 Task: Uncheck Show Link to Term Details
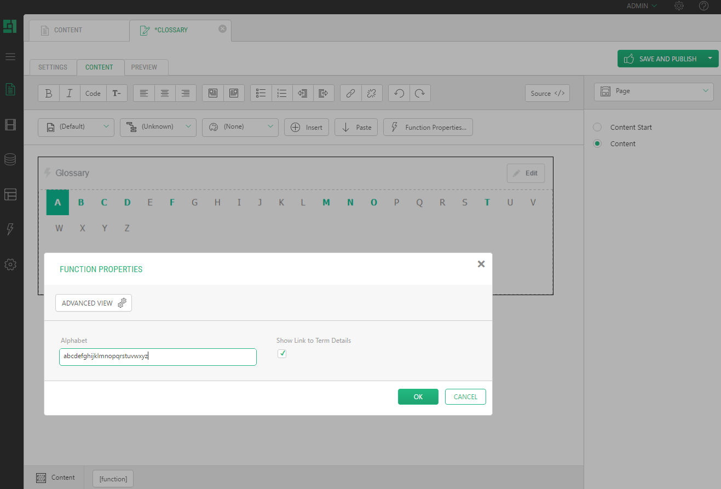(x=282, y=354)
